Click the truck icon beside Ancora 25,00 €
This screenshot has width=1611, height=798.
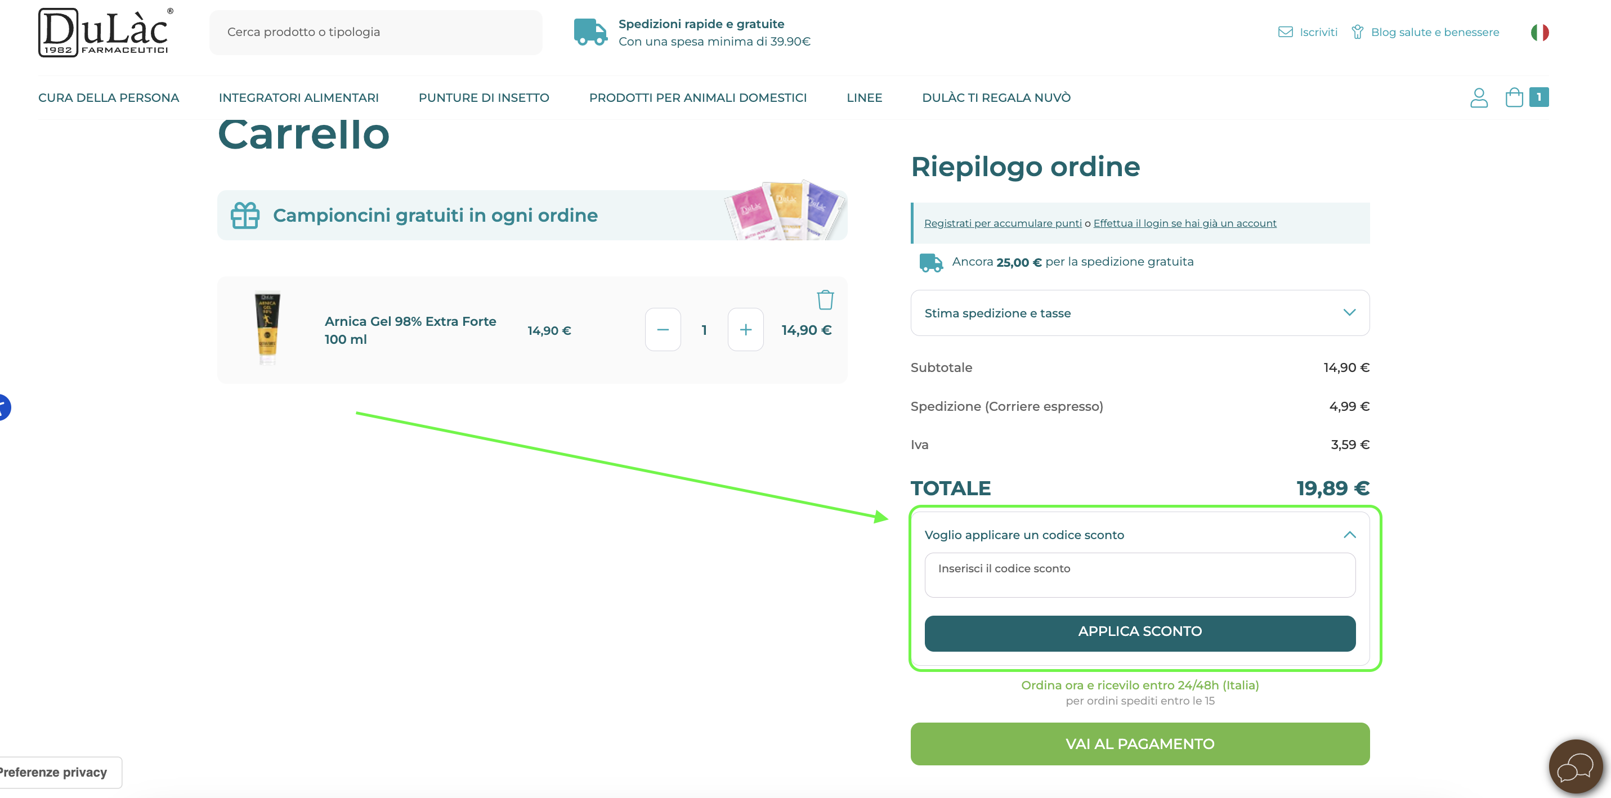(x=930, y=262)
